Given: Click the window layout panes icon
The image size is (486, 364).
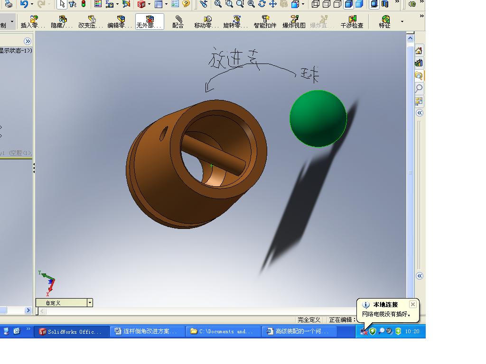Looking at the screenshot, I should (x=159, y=4).
